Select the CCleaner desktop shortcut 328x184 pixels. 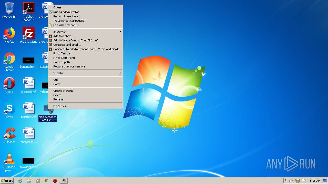[x=9, y=135]
